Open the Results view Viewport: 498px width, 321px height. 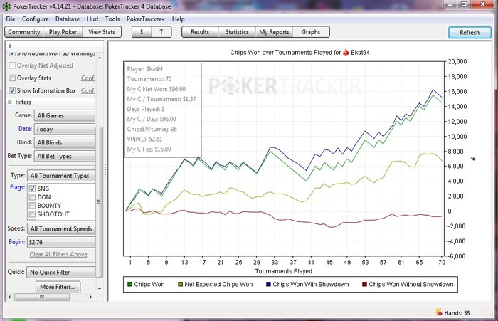200,32
